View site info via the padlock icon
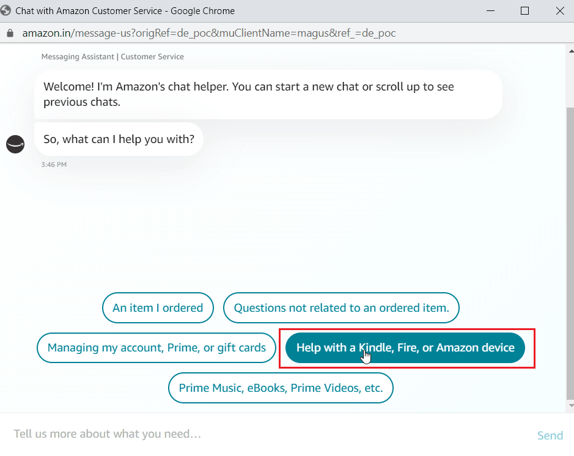Viewport: 574px width, 456px height. click(10, 33)
